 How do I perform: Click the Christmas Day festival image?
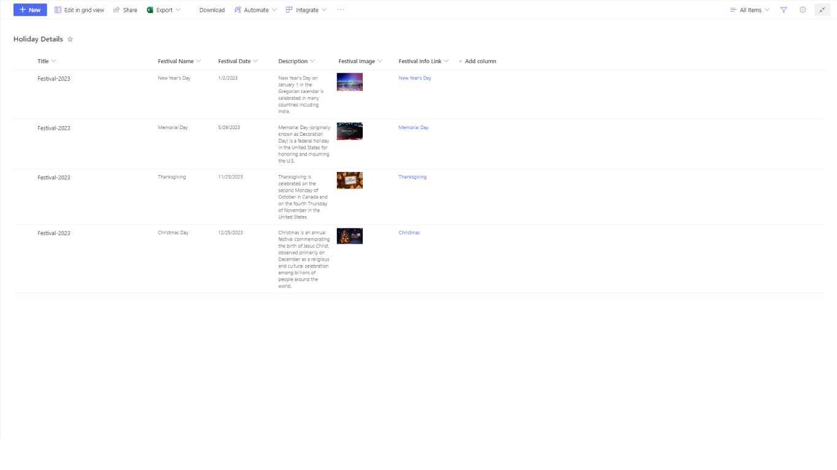[350, 236]
